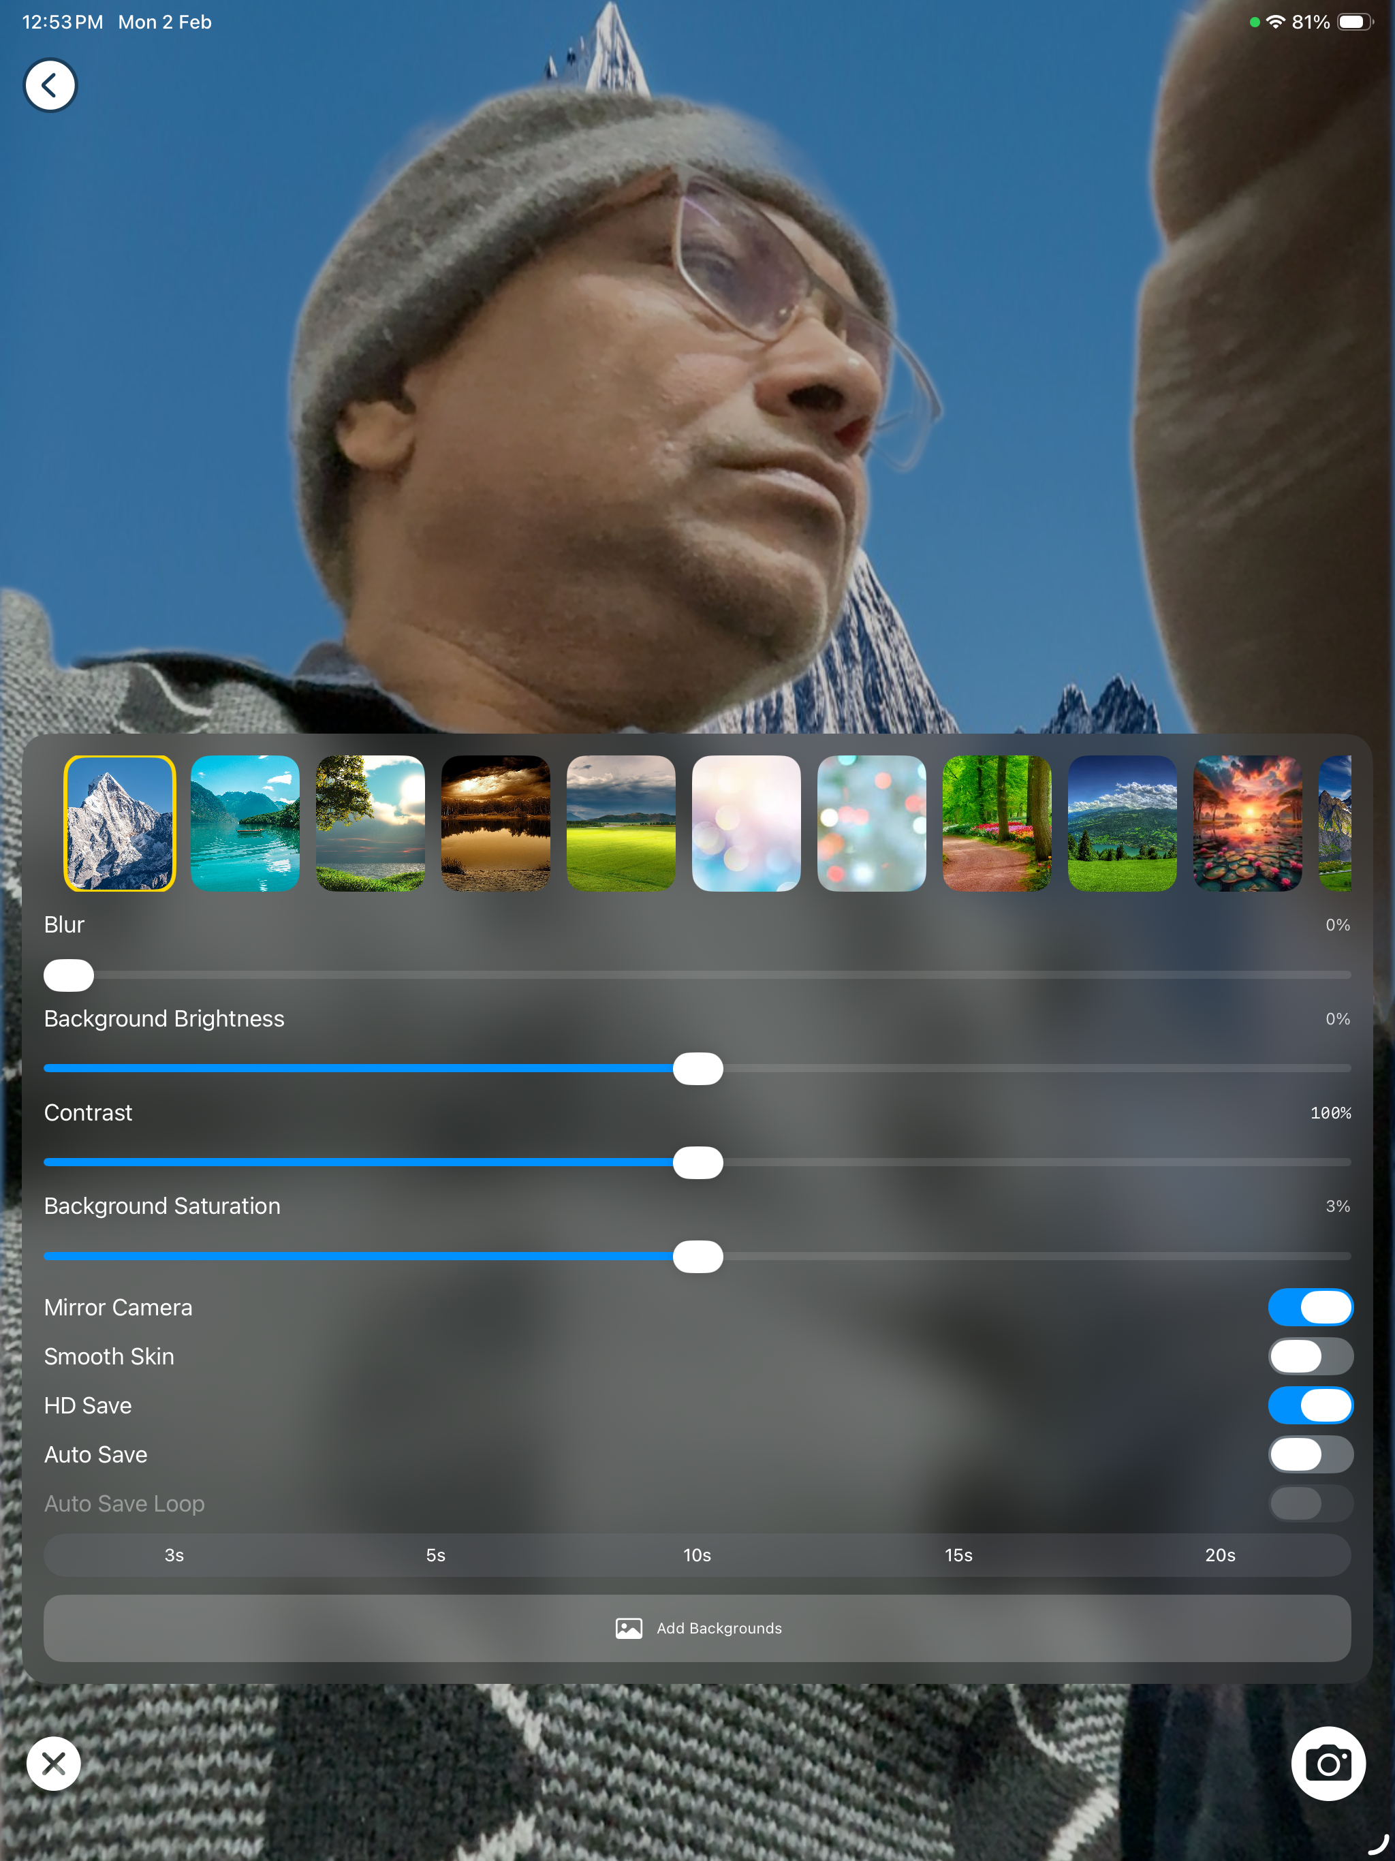Select the turquoise lake background
This screenshot has height=1861, width=1395.
(x=245, y=823)
